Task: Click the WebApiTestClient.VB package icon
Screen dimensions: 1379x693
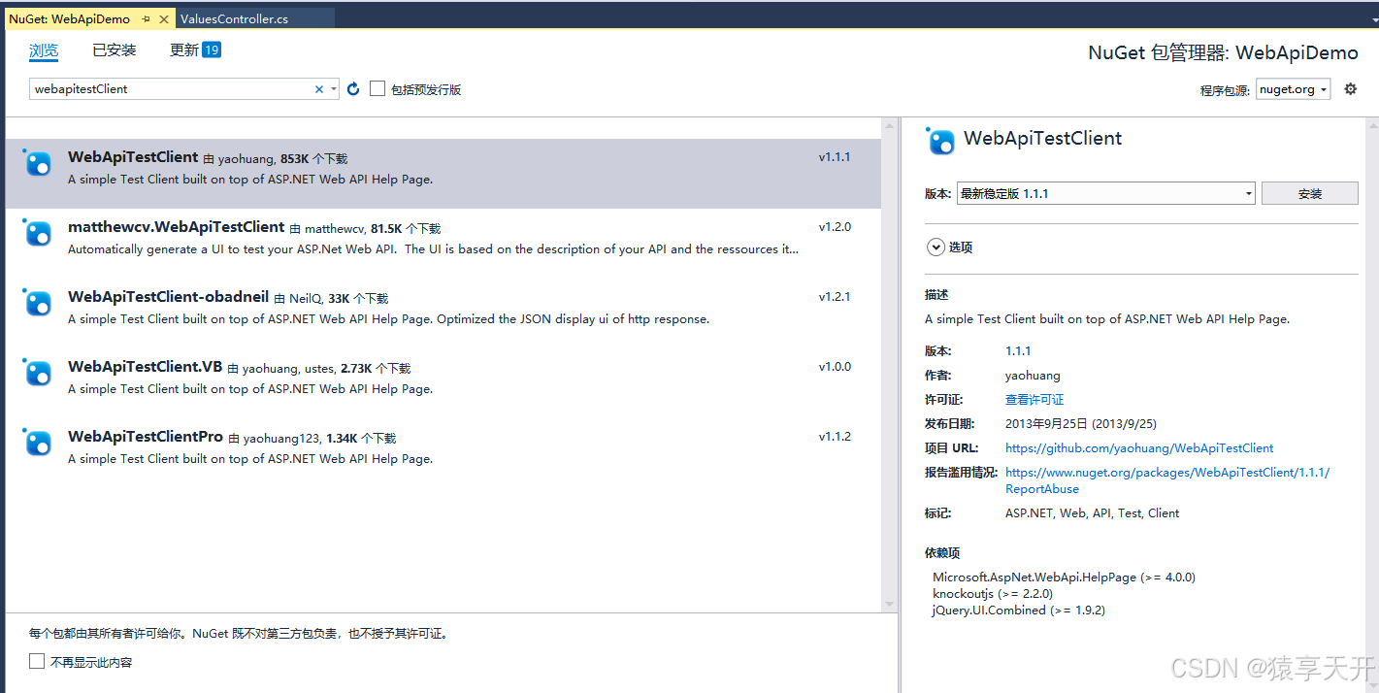Action: coord(37,373)
